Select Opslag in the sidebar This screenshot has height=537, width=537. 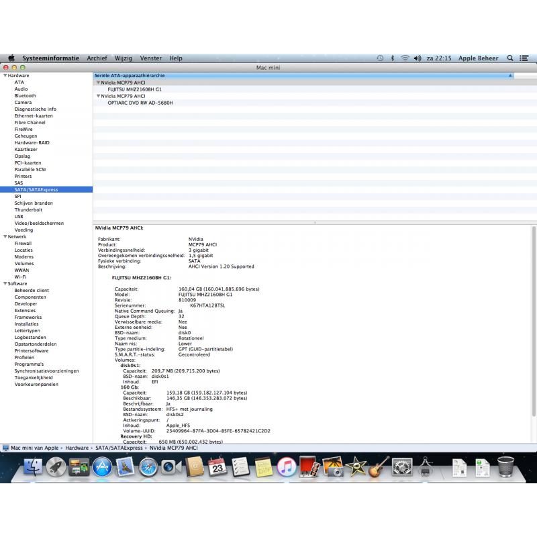point(22,156)
